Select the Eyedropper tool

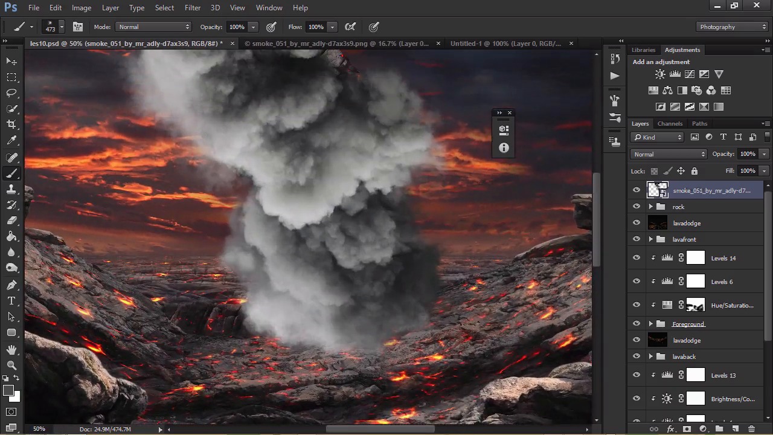11,140
